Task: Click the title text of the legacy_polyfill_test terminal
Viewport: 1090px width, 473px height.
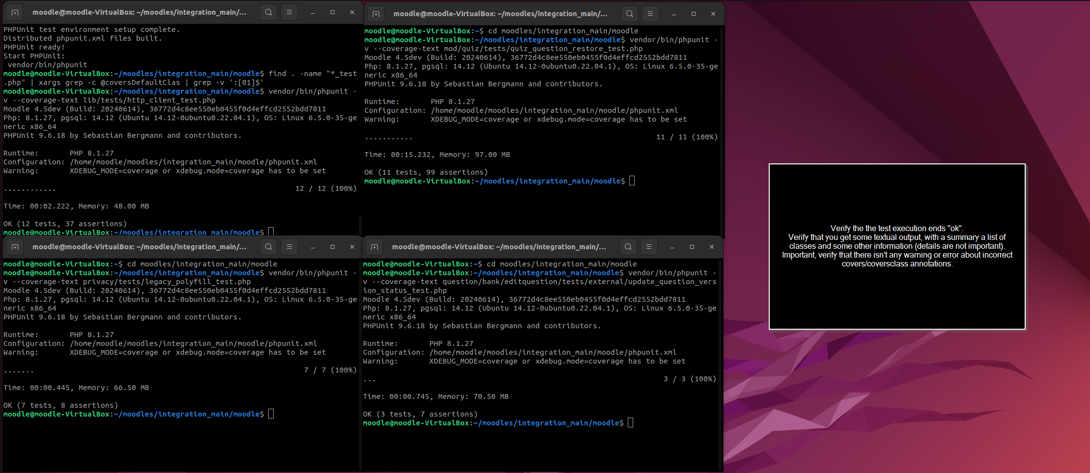Action: (140, 247)
